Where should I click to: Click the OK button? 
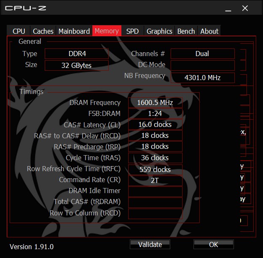click(214, 245)
